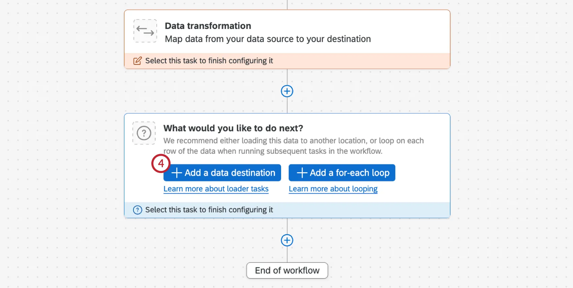Click the plus circle above End of workflow
This screenshot has height=288, width=573.
point(287,240)
